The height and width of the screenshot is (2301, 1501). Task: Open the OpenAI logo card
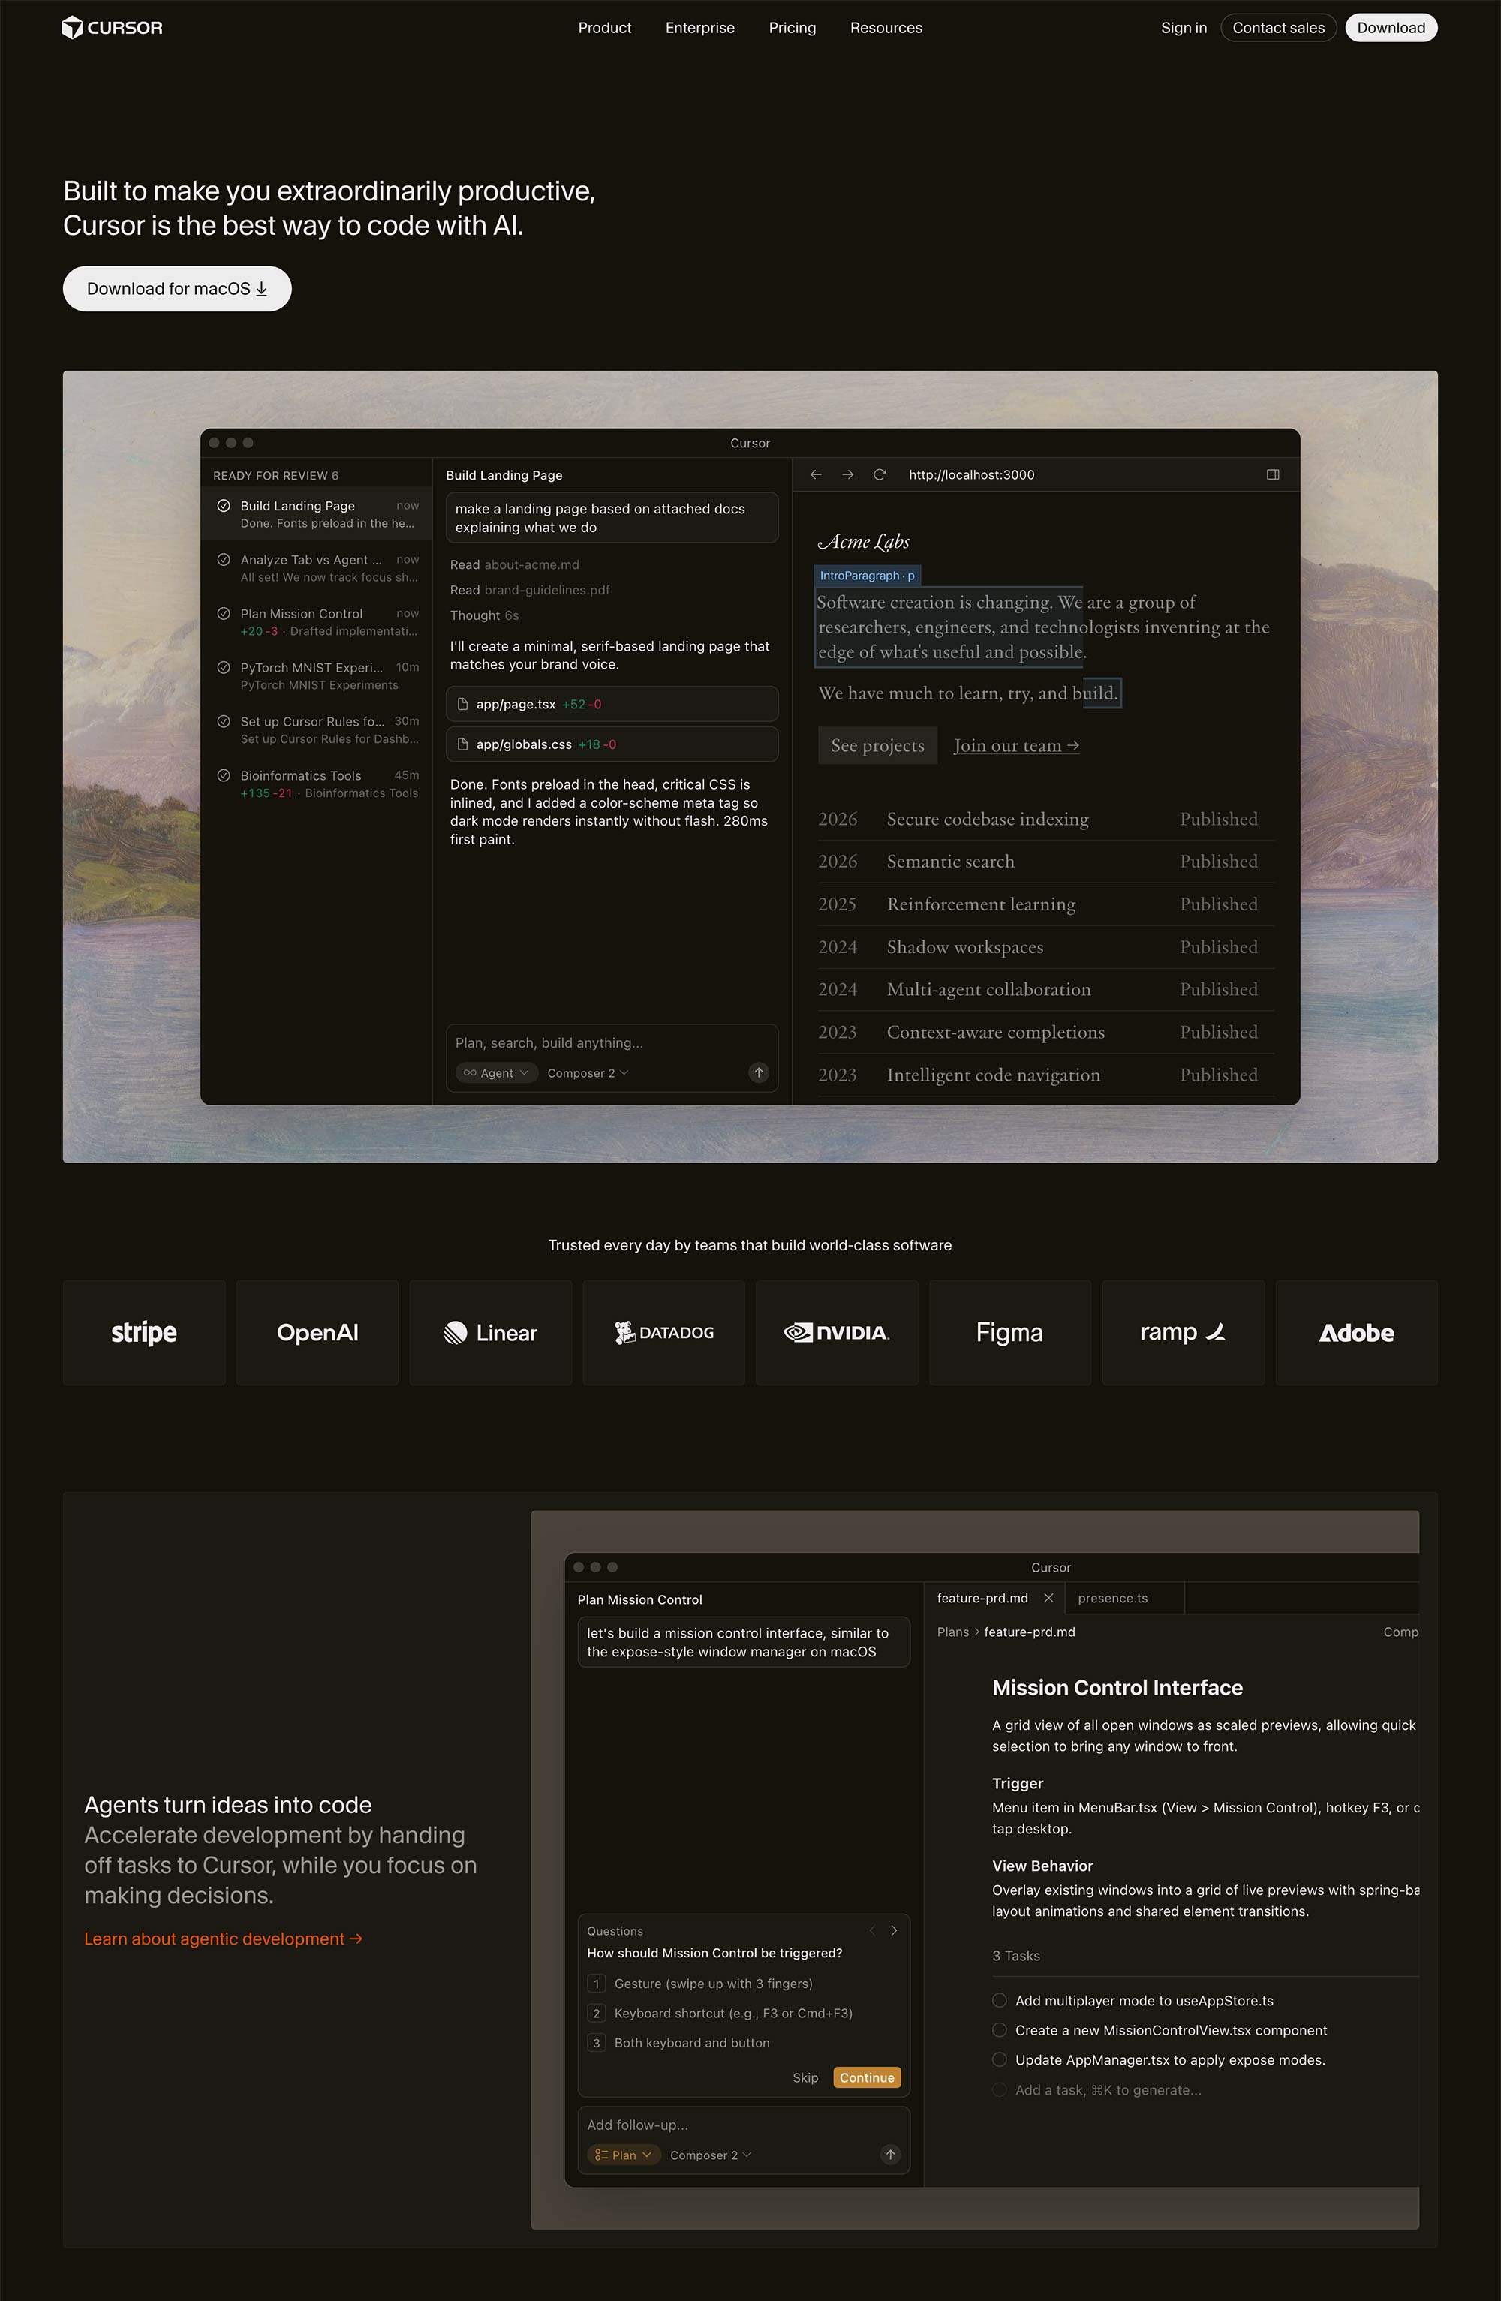(317, 1332)
